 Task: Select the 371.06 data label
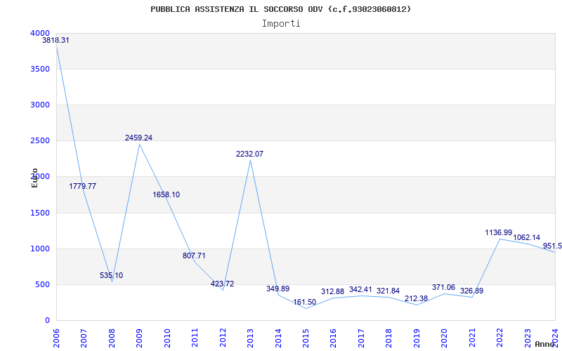[444, 287]
